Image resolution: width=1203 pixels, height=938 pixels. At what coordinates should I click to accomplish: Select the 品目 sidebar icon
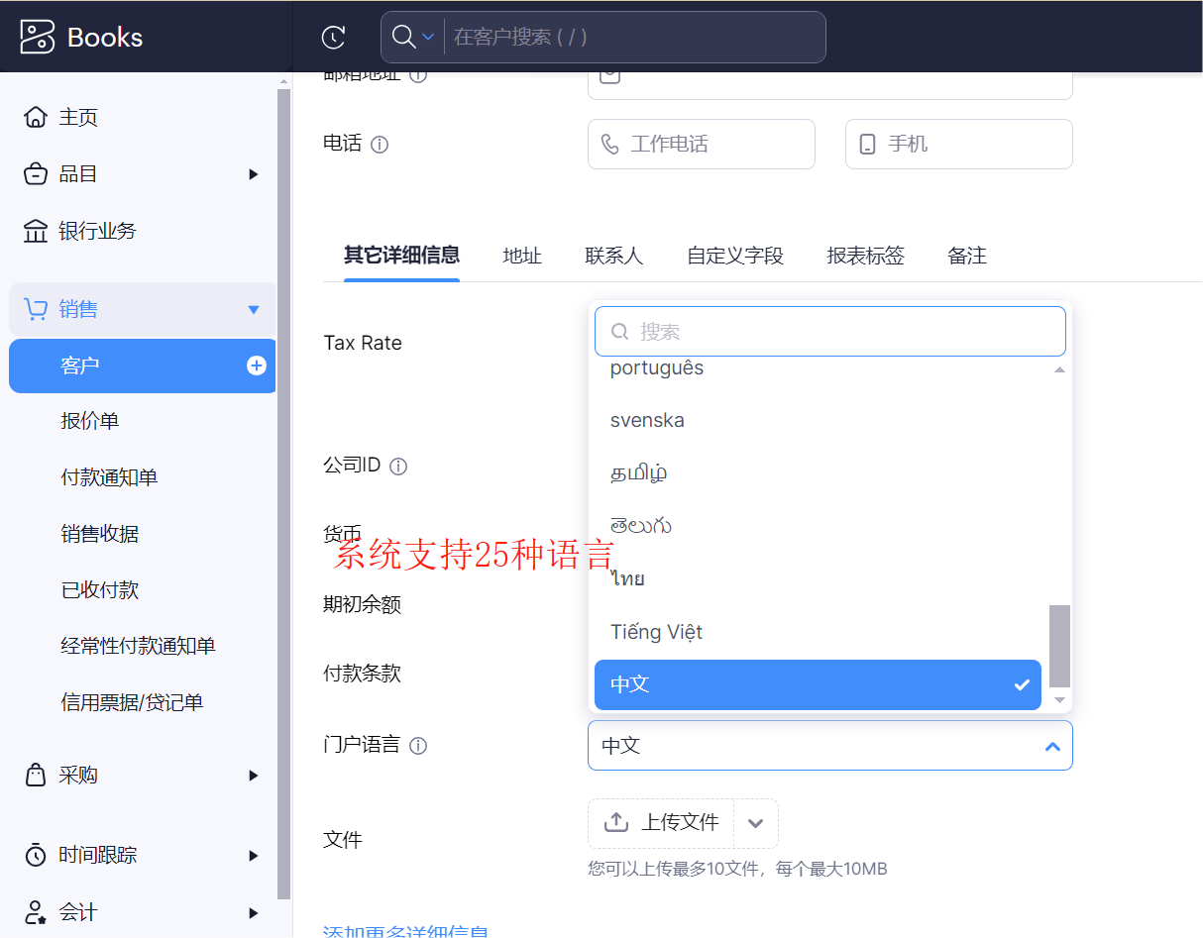pos(36,173)
